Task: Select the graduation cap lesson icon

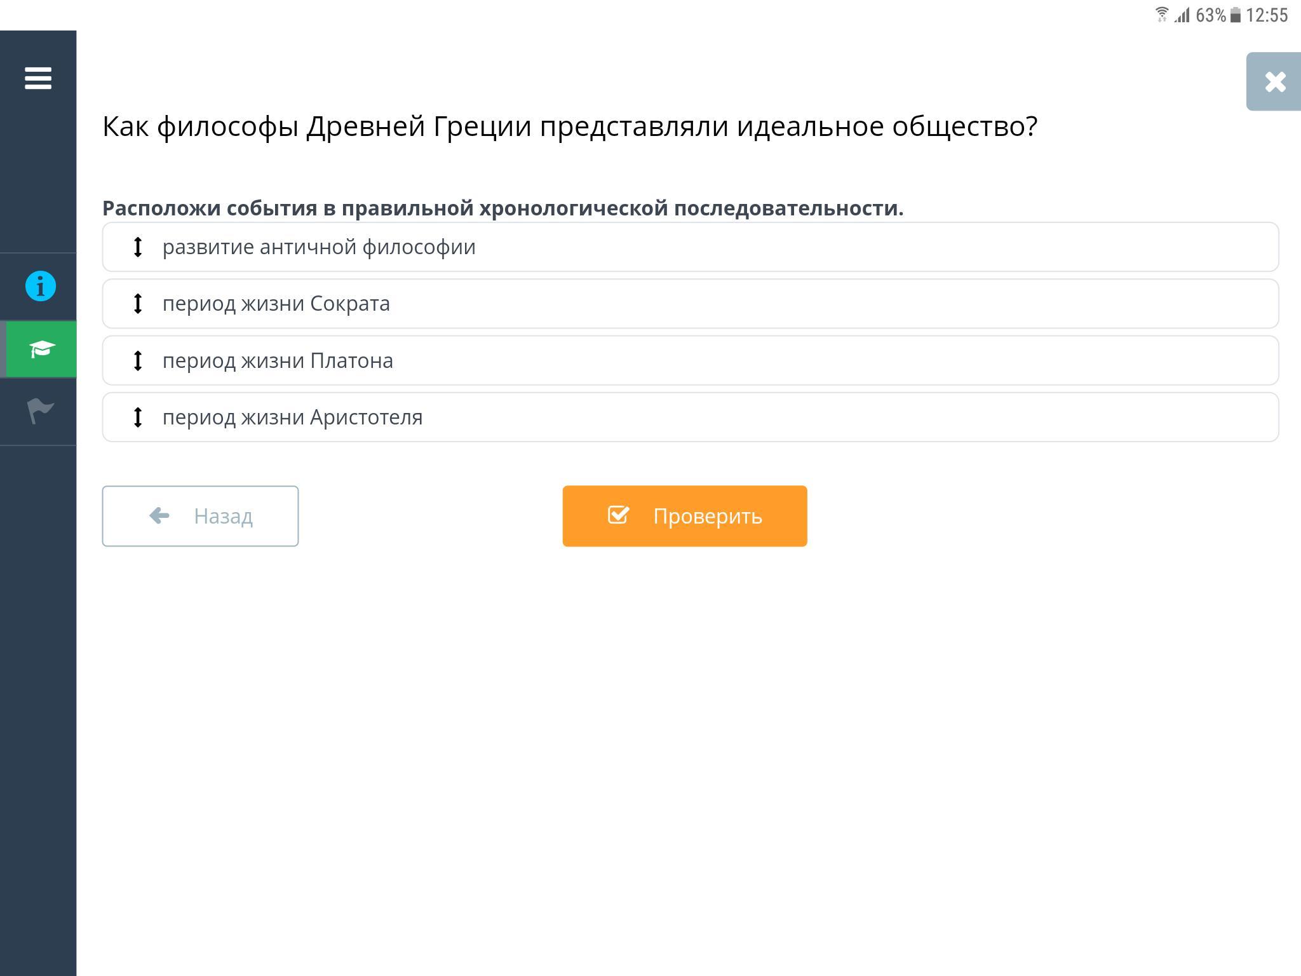Action: click(x=41, y=349)
